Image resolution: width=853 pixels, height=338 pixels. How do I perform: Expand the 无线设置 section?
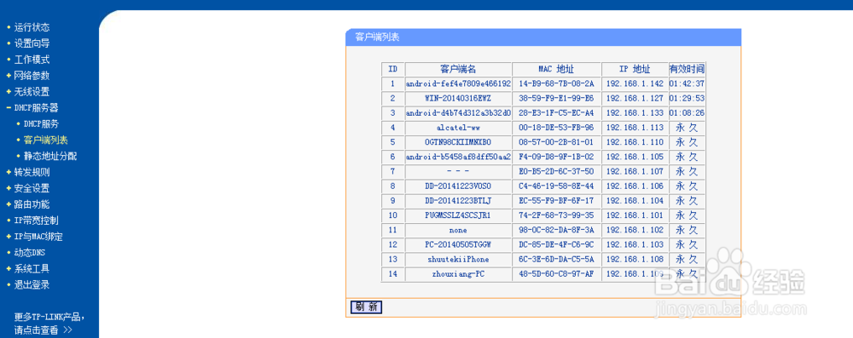point(32,92)
